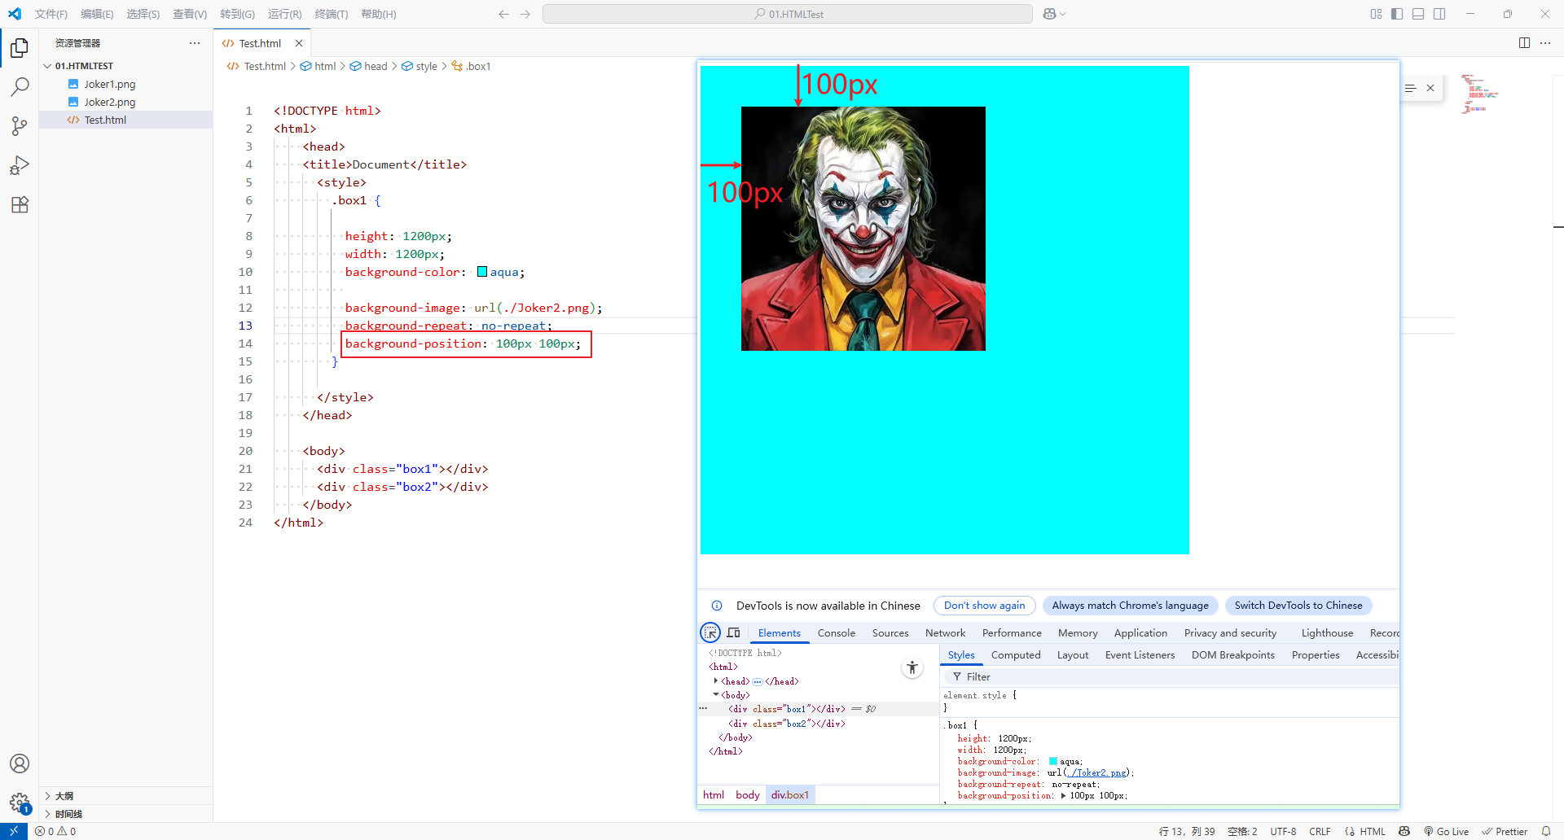Open the Accounts menu icon
This screenshot has width=1564, height=840.
click(20, 763)
